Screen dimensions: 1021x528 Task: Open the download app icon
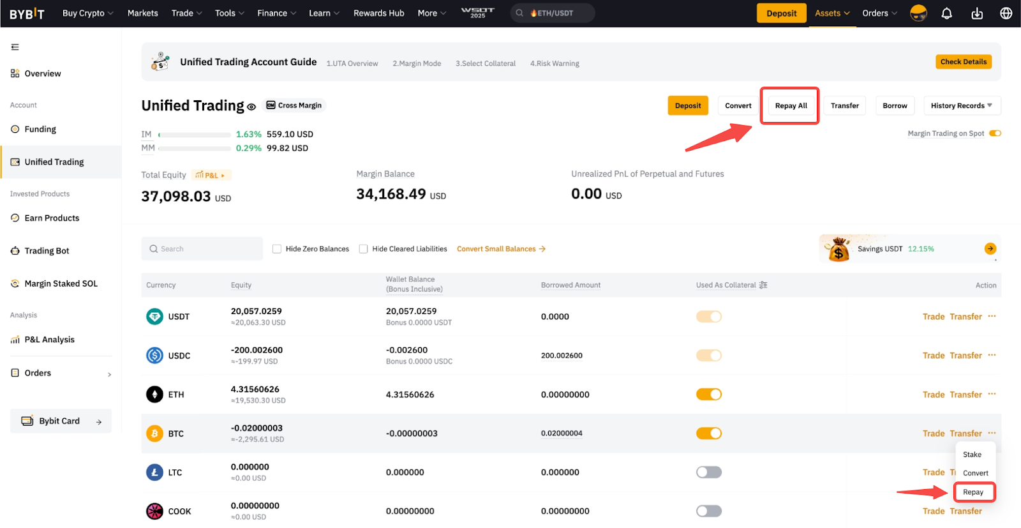(977, 13)
